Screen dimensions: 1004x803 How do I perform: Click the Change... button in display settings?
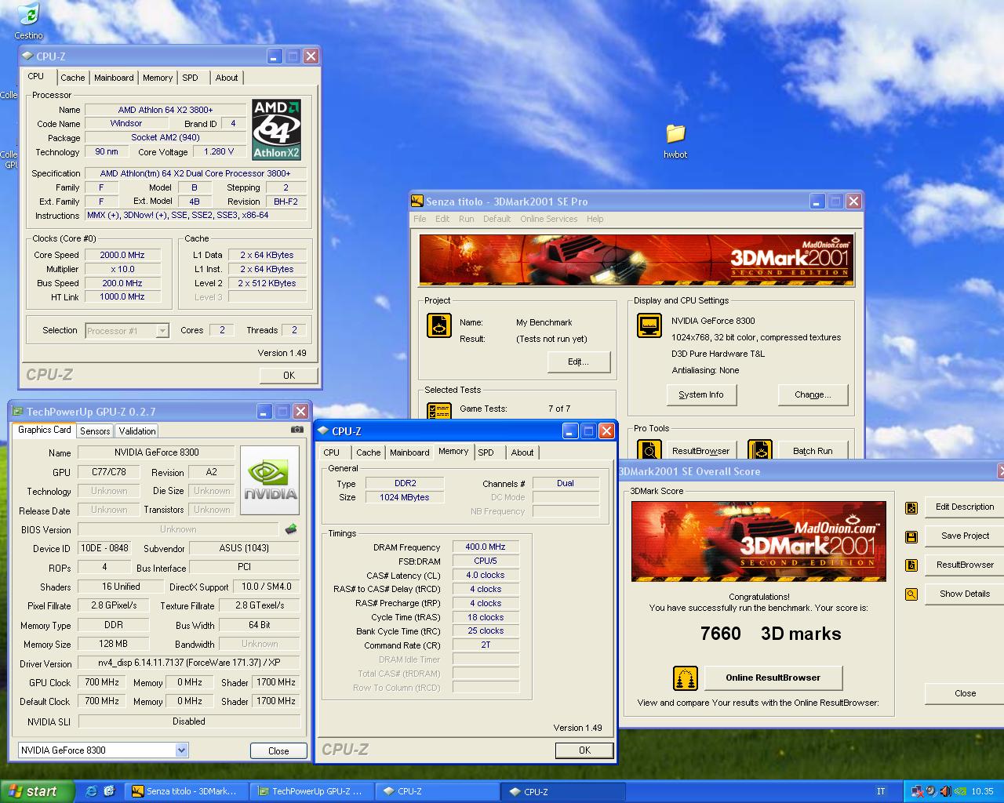813,394
